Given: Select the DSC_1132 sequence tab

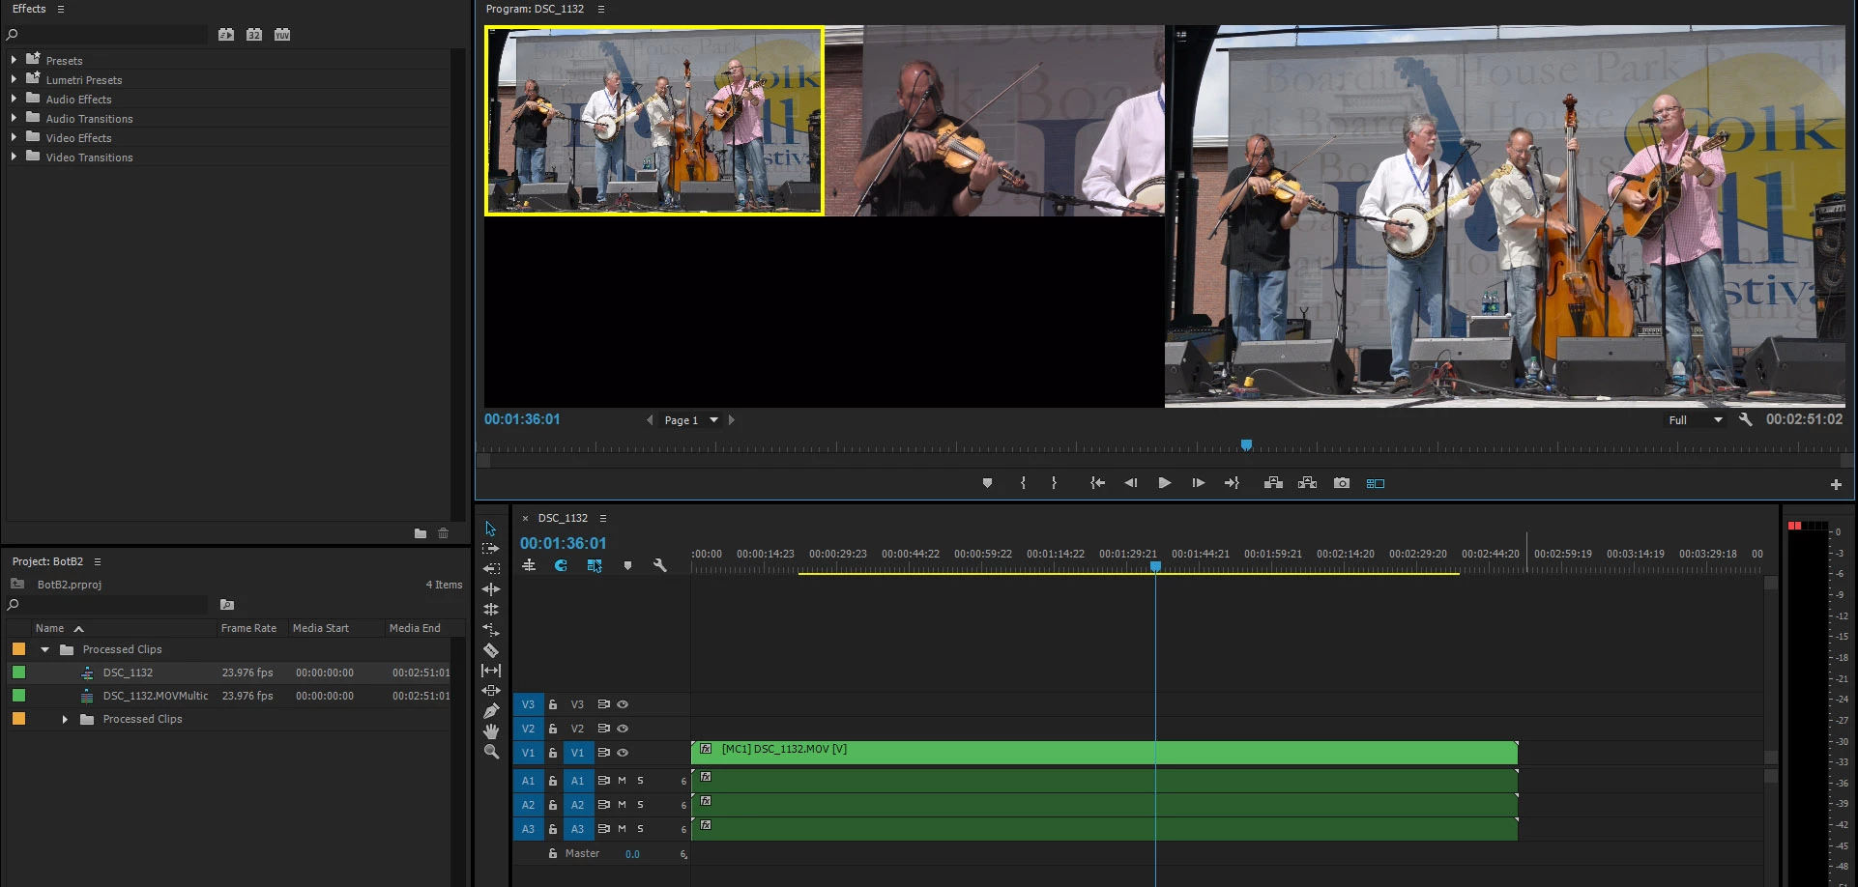Looking at the screenshot, I should (563, 518).
